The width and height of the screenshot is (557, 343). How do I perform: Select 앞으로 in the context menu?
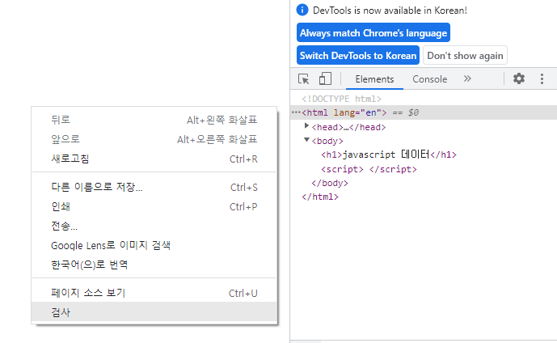(154, 139)
